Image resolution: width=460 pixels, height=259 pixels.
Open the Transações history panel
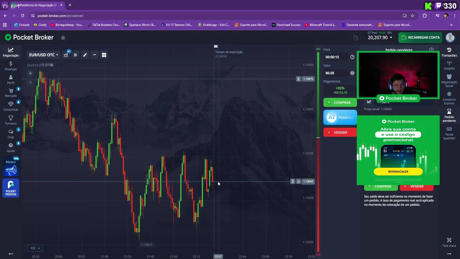point(449,52)
